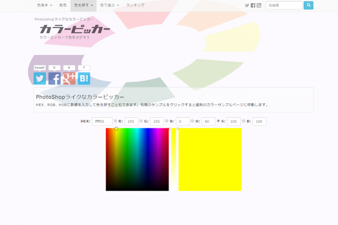The height and width of the screenshot is (225, 338).
Task: Open the 色を探す dropdown menu
Action: tap(83, 5)
